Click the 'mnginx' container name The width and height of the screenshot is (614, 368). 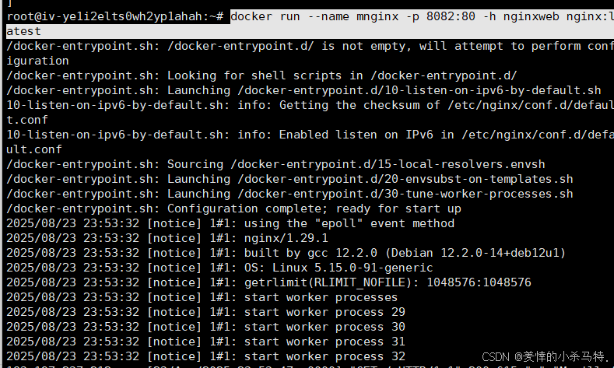pyautogui.click(x=377, y=17)
